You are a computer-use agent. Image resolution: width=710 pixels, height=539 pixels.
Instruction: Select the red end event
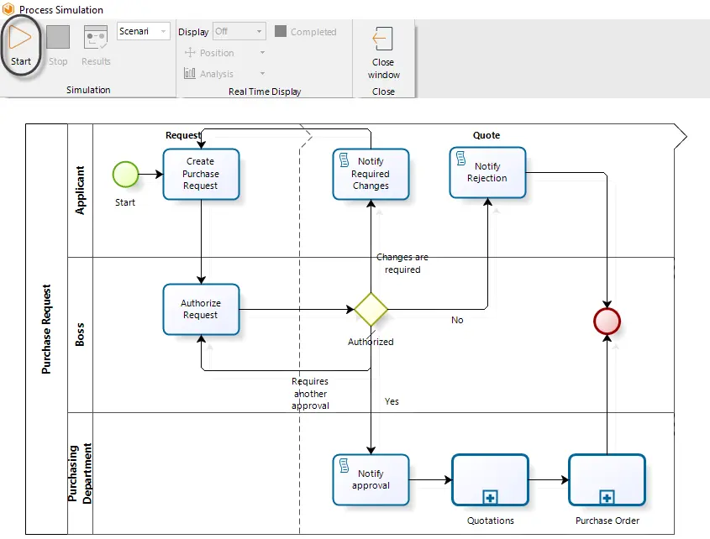(607, 322)
